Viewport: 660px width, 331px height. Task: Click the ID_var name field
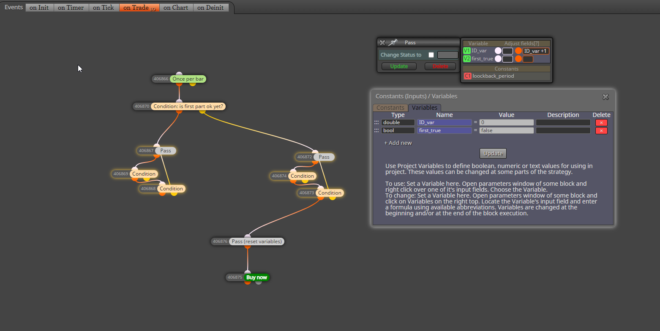tap(444, 122)
